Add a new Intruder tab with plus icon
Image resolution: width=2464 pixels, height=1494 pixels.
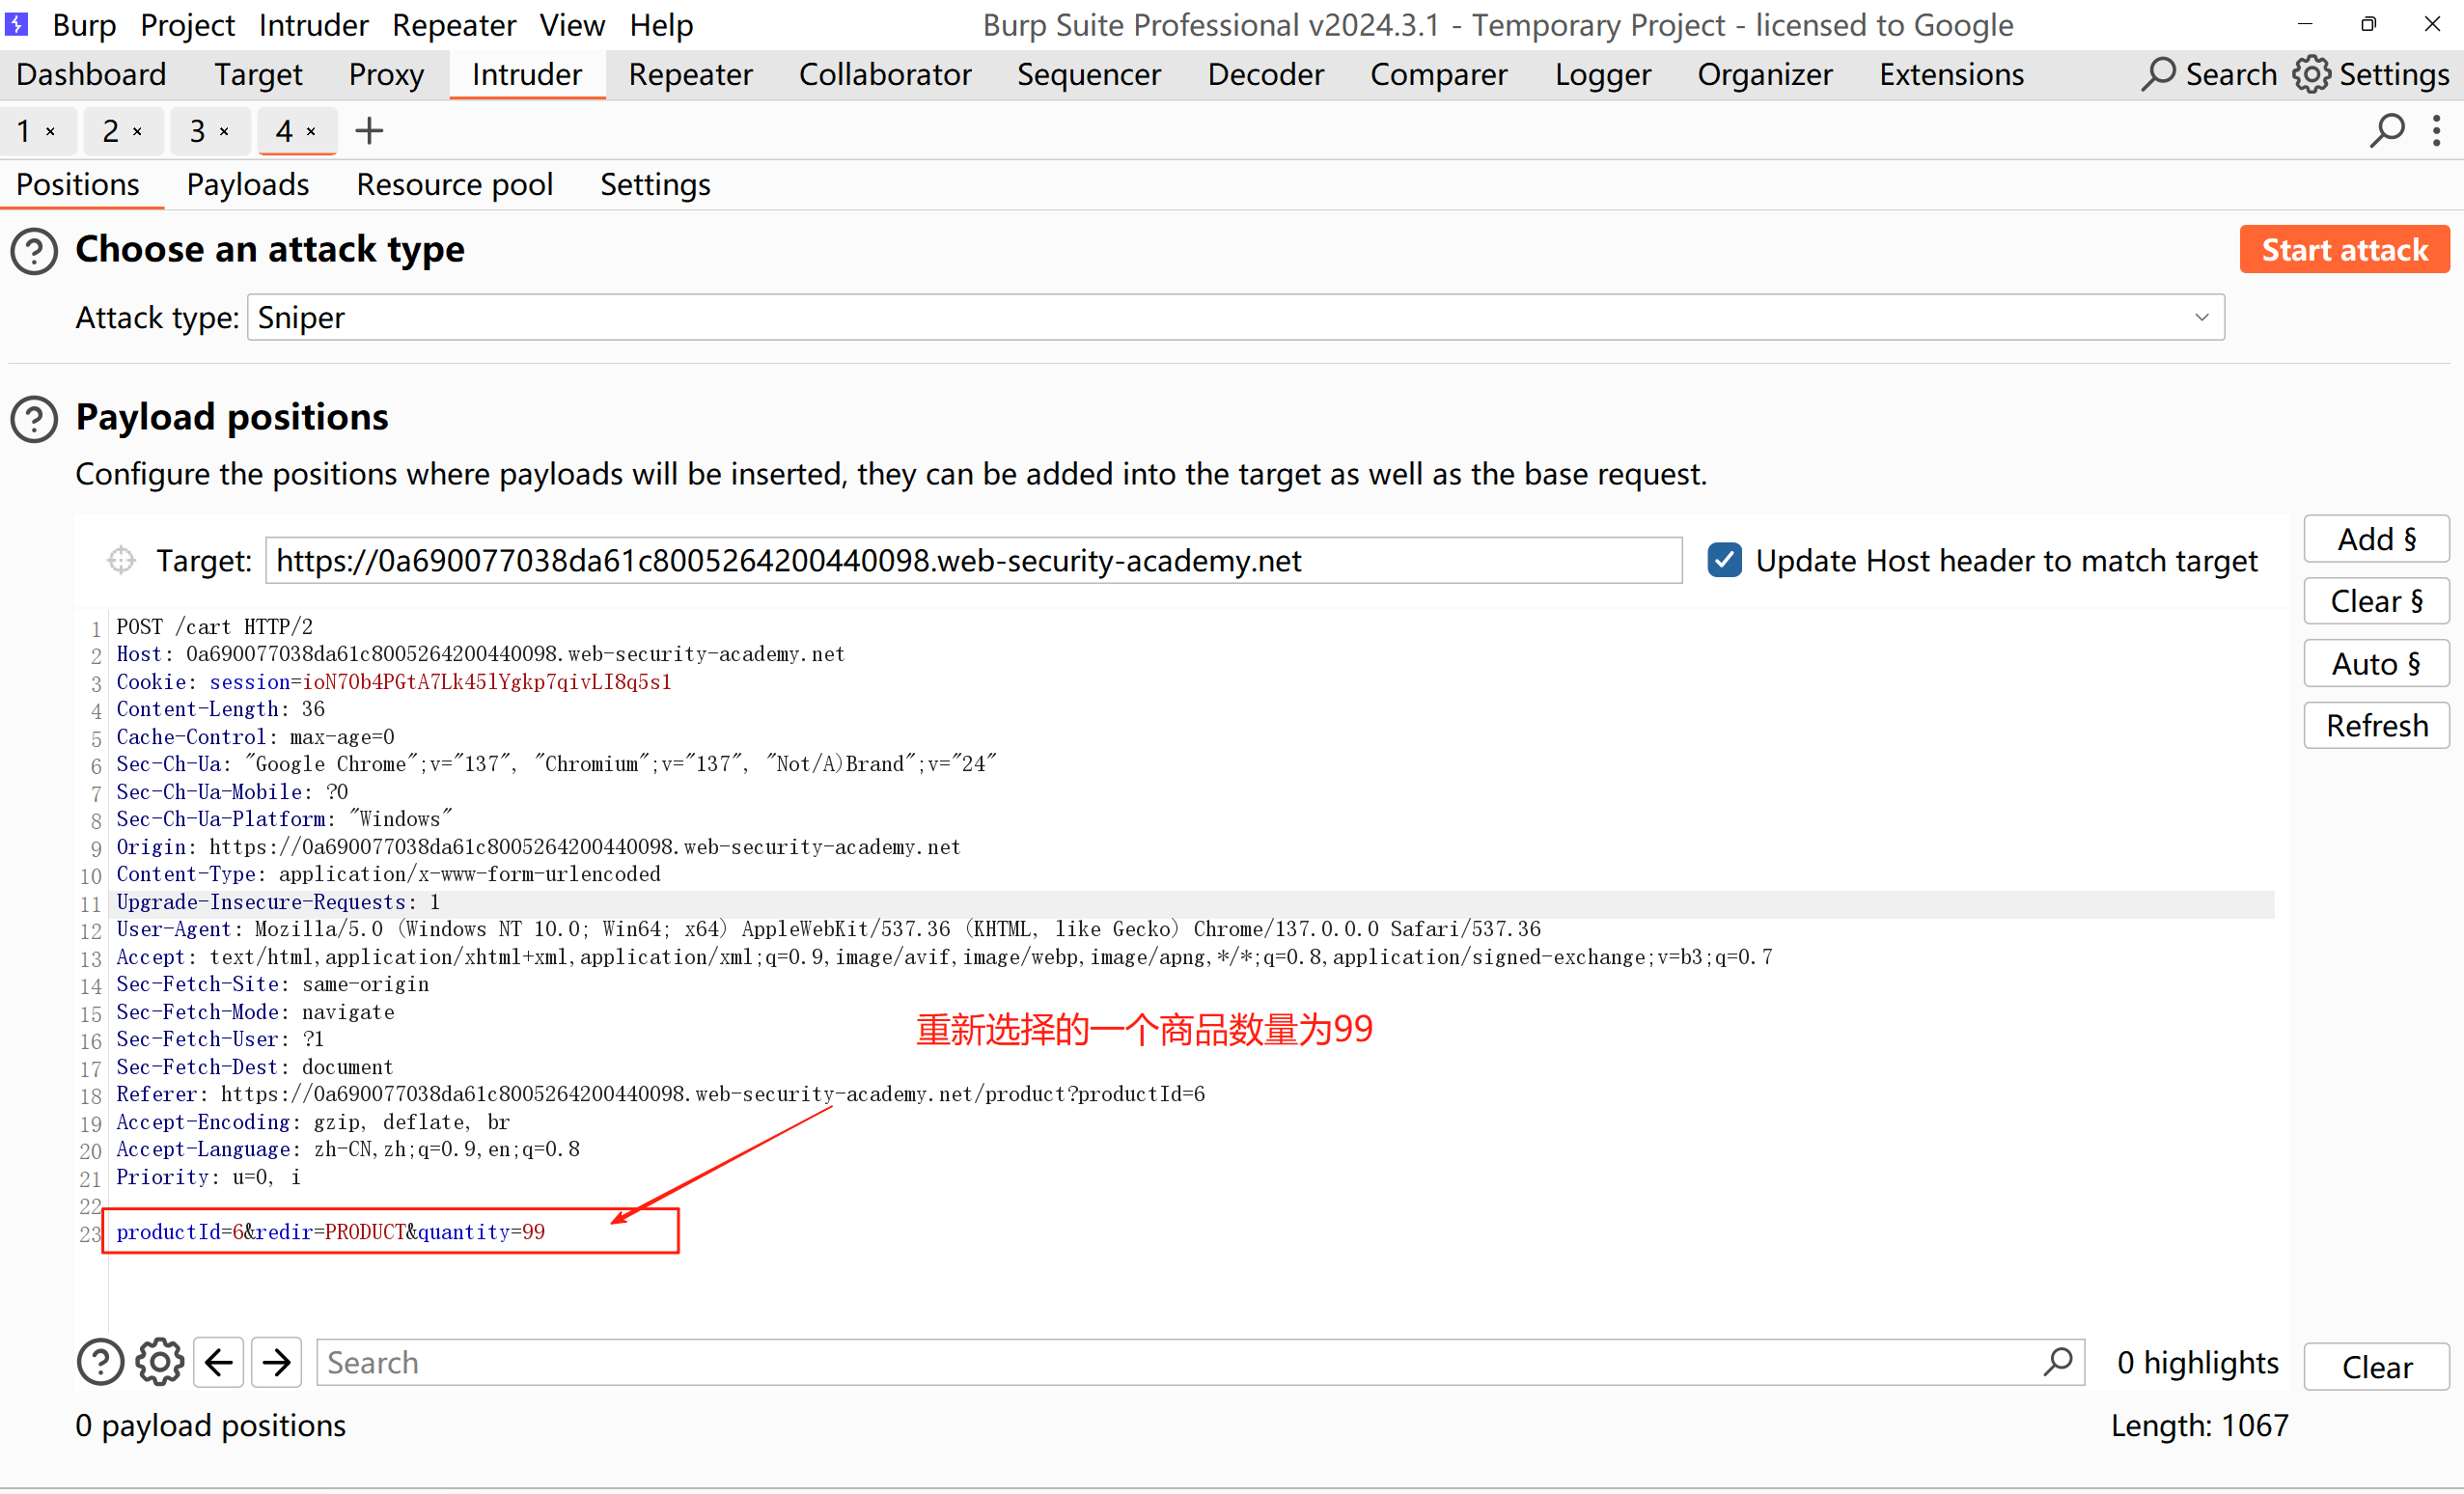coord(369,131)
